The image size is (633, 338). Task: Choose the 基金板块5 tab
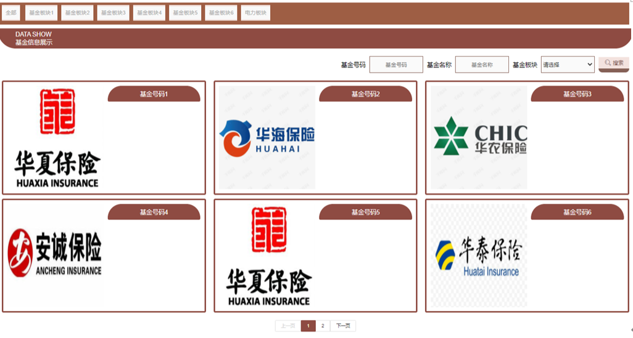point(185,13)
